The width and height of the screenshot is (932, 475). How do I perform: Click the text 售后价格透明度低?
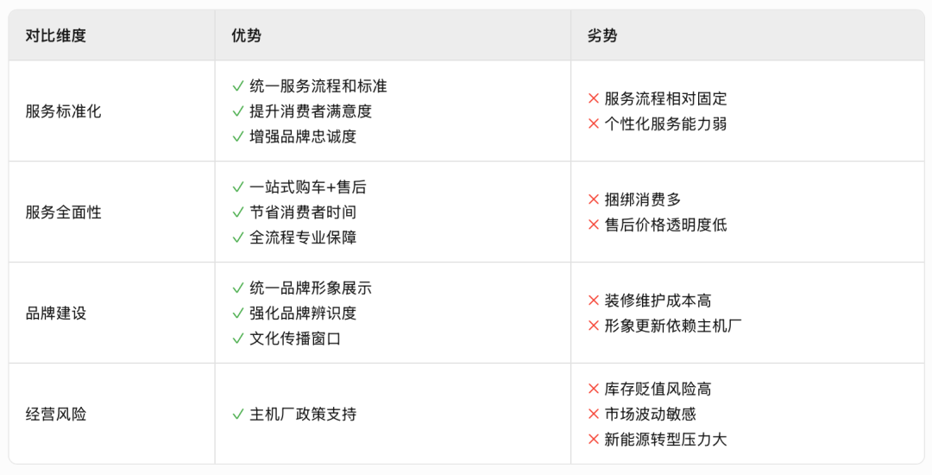(x=665, y=225)
